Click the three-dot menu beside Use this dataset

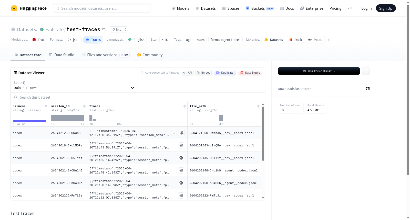click(366, 71)
